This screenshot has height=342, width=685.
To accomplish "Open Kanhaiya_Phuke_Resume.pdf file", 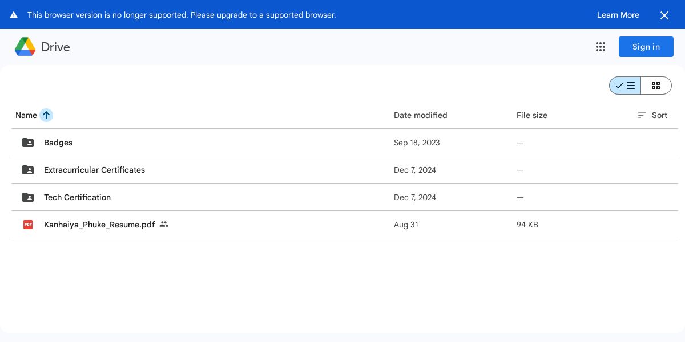I will point(99,225).
